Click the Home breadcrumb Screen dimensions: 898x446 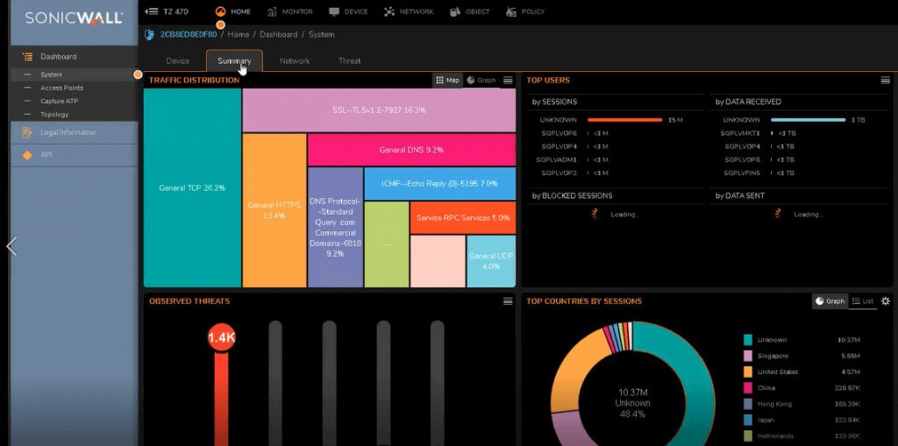(239, 34)
